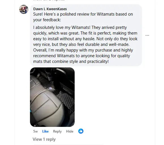
Task: Open the 5w comment timestamp link
Action: [35, 131]
